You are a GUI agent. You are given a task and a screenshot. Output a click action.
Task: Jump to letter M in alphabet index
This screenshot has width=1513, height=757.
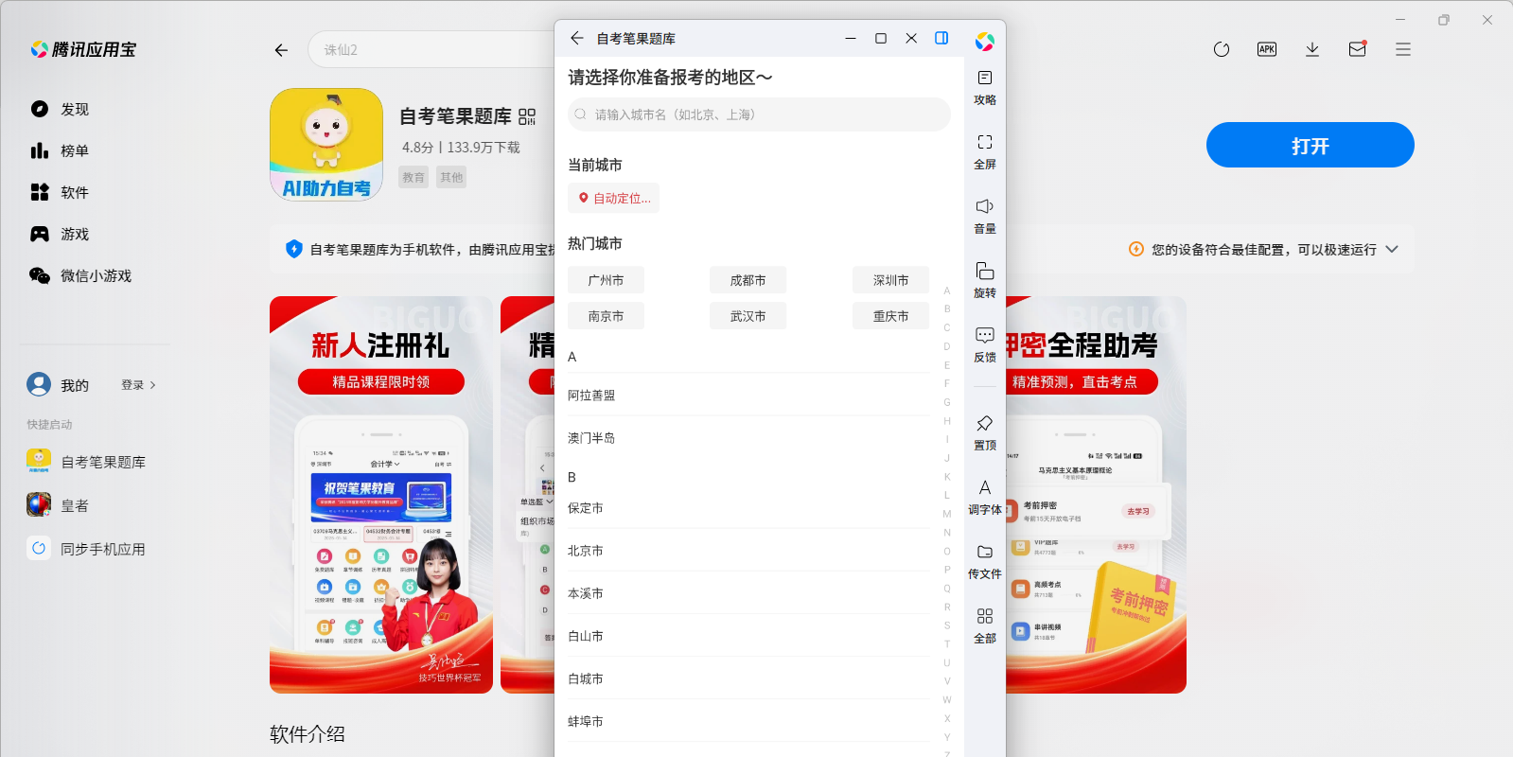(x=946, y=514)
